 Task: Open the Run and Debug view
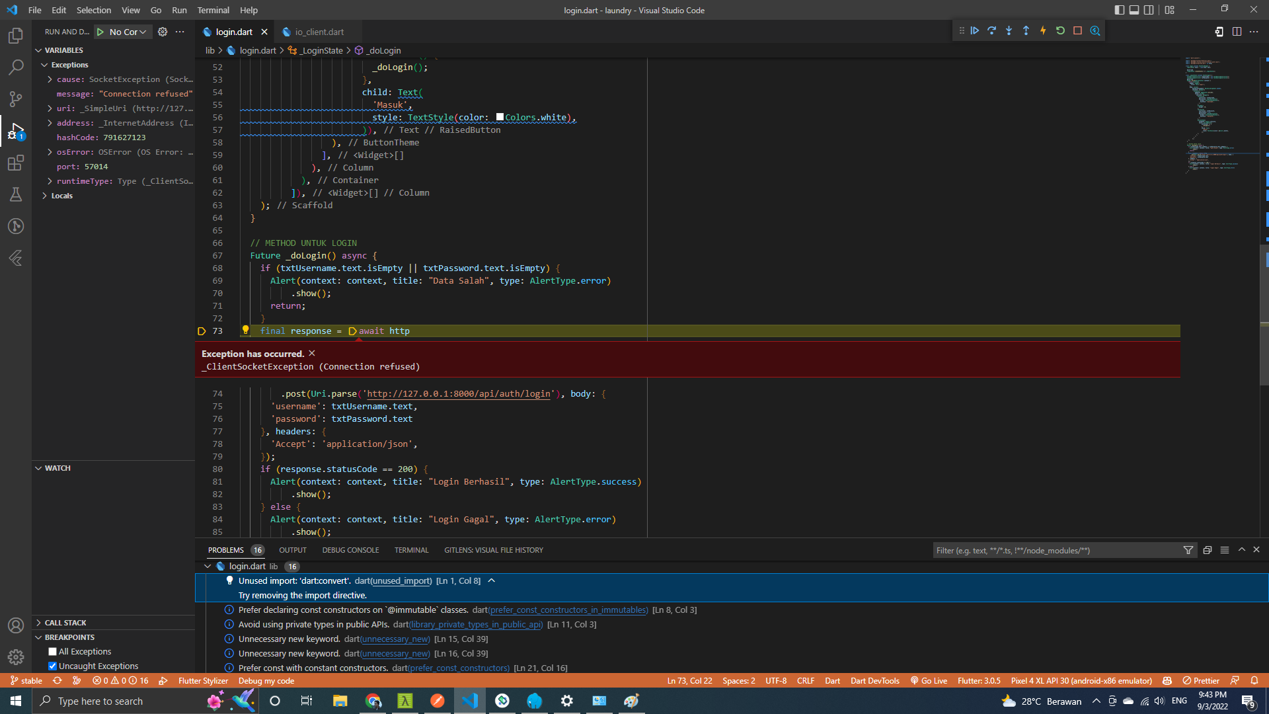pyautogui.click(x=16, y=131)
